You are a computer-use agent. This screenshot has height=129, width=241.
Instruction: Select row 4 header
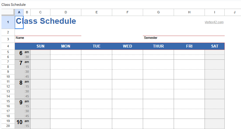8,46
